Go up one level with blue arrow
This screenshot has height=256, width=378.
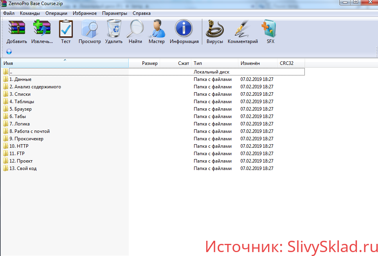click(x=9, y=52)
